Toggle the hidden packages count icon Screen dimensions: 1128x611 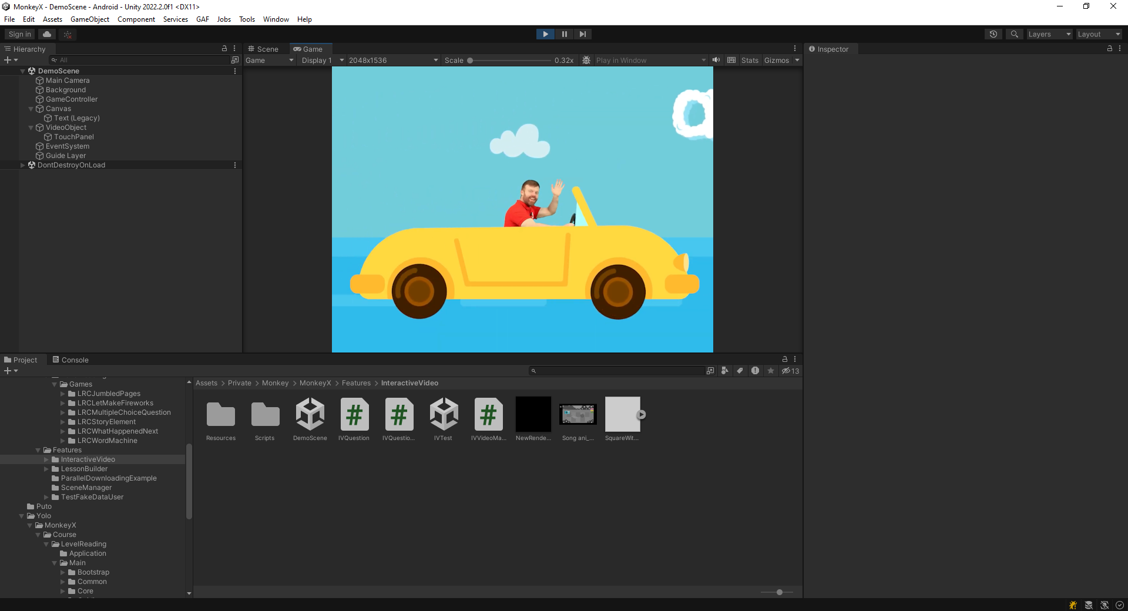pos(790,371)
